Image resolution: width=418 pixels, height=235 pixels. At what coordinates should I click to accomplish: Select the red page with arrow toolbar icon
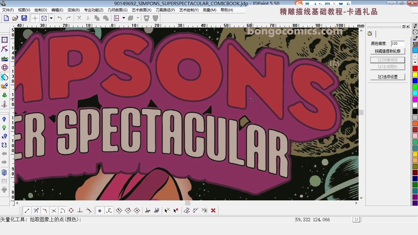[x=116, y=18]
